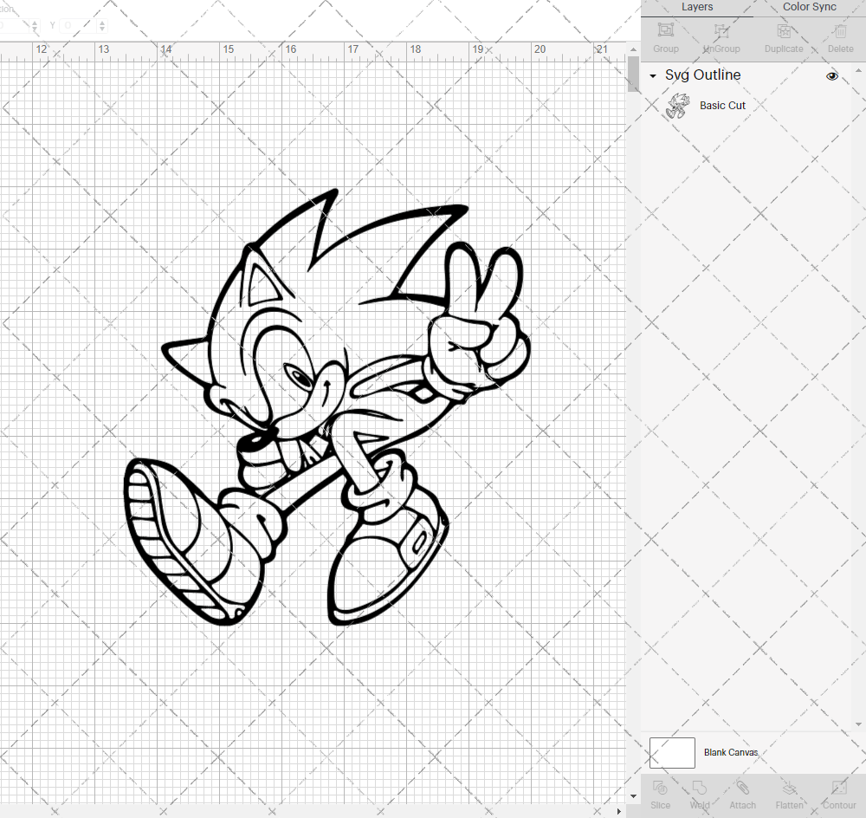Click the UnGroup icon in the Layers panel
This screenshot has height=818, width=866.
[x=721, y=29]
